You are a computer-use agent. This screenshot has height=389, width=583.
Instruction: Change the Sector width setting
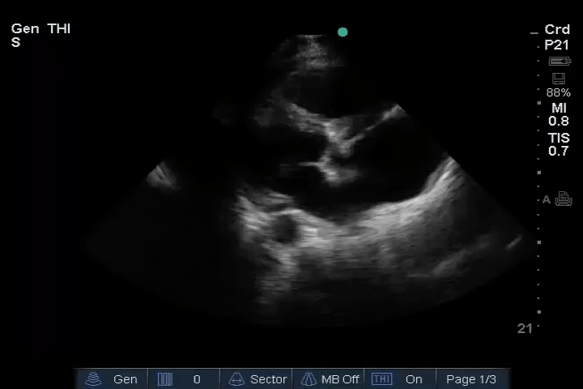coord(268,379)
